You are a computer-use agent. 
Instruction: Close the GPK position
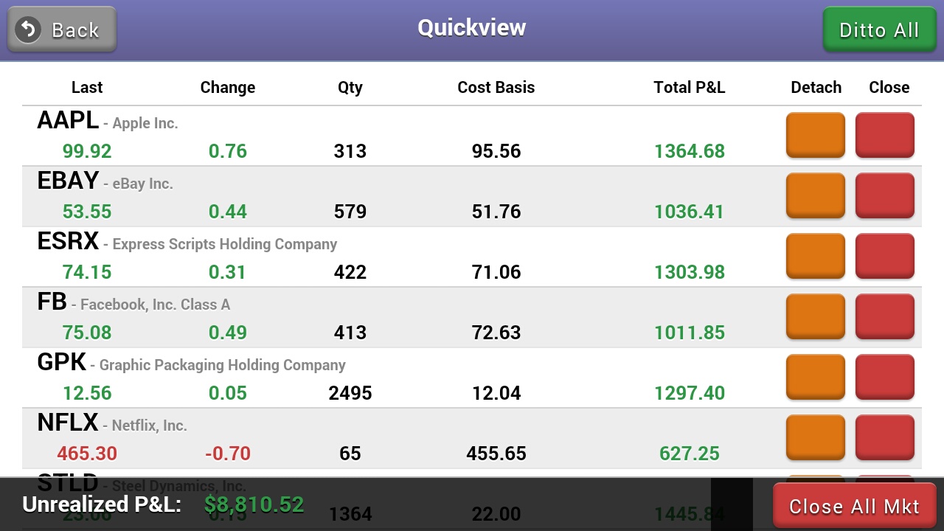pyautogui.click(x=884, y=377)
